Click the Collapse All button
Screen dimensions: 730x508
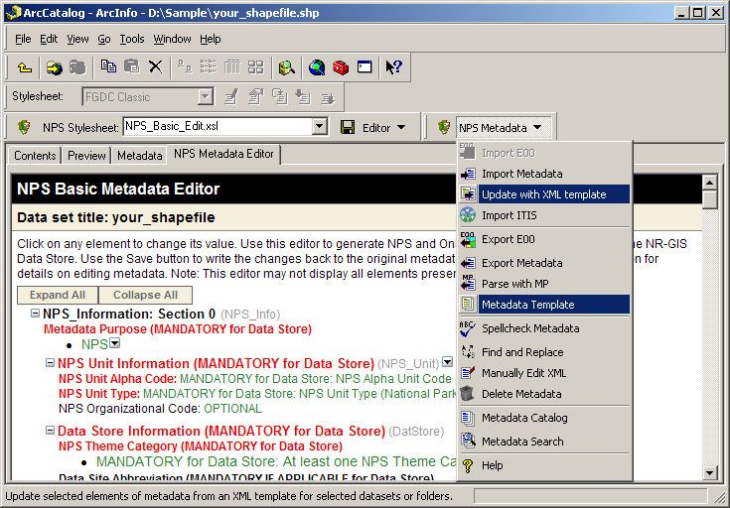pyautogui.click(x=145, y=295)
